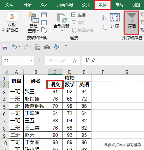This screenshot has height=150, width=144.
Task: Expand the Get External Data dropdown
Action: coord(20,30)
